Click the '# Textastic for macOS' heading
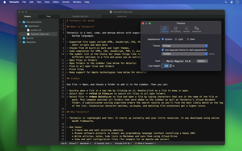Screen dimensions: 242x151 [80, 21]
